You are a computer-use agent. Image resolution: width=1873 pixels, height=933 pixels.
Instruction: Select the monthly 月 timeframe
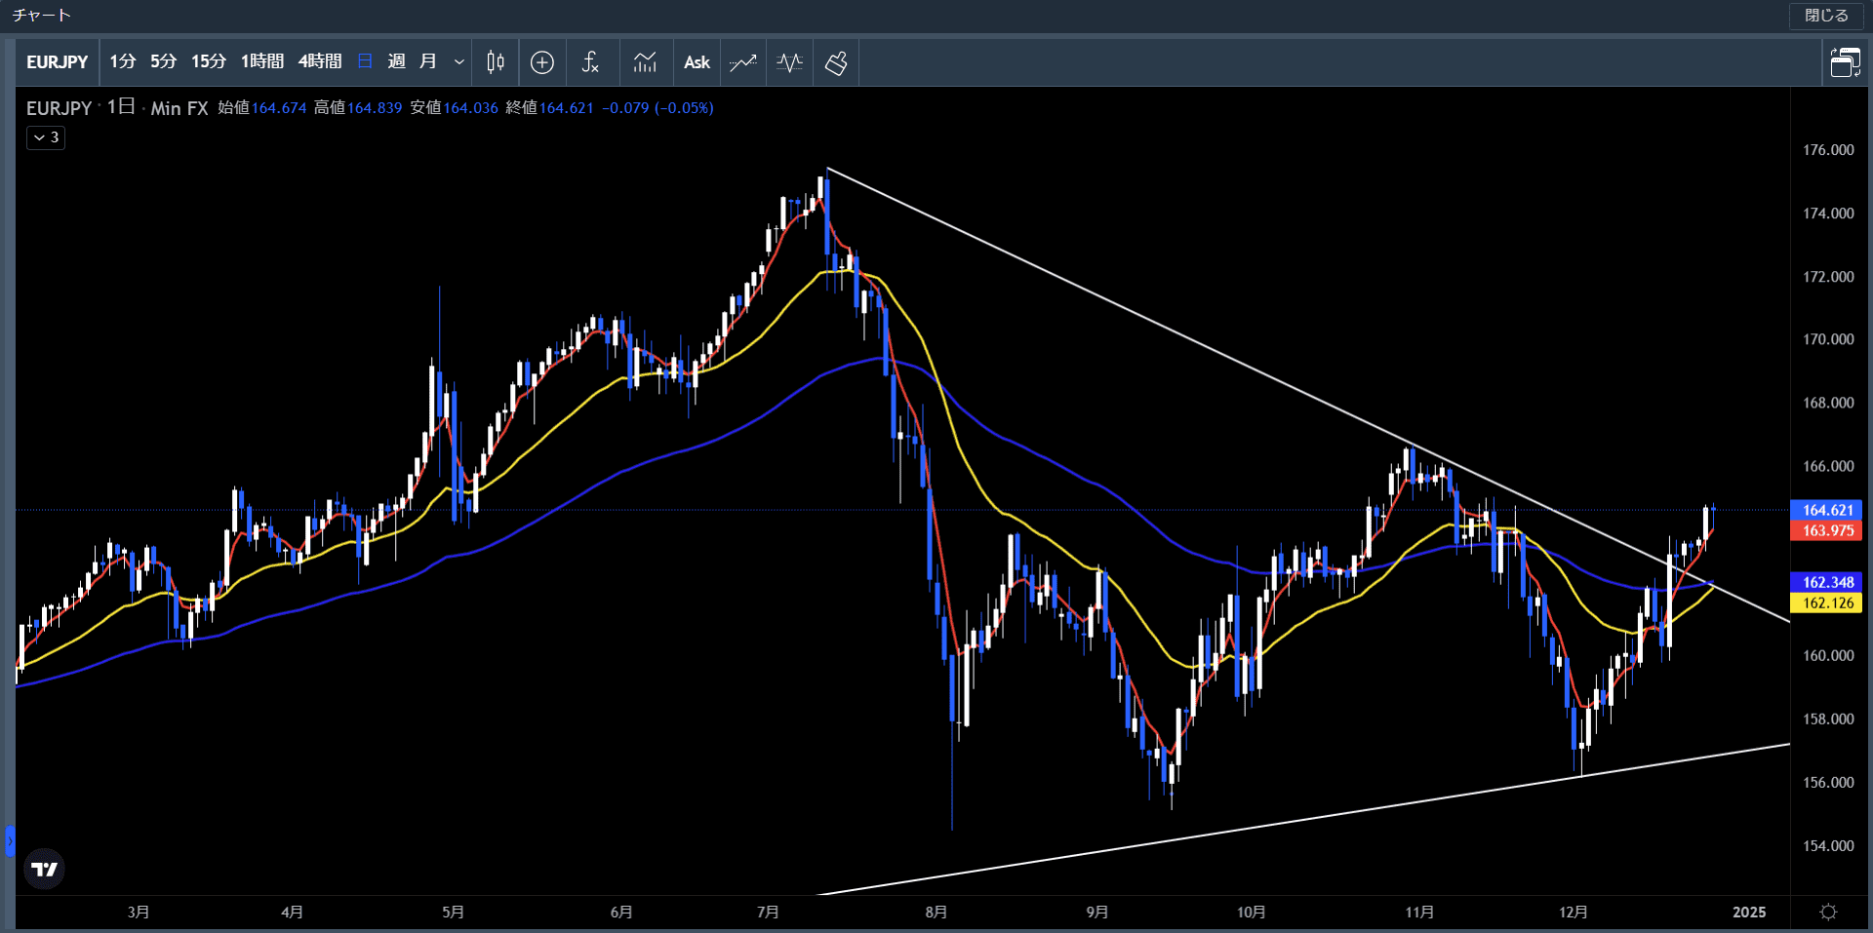pos(427,61)
